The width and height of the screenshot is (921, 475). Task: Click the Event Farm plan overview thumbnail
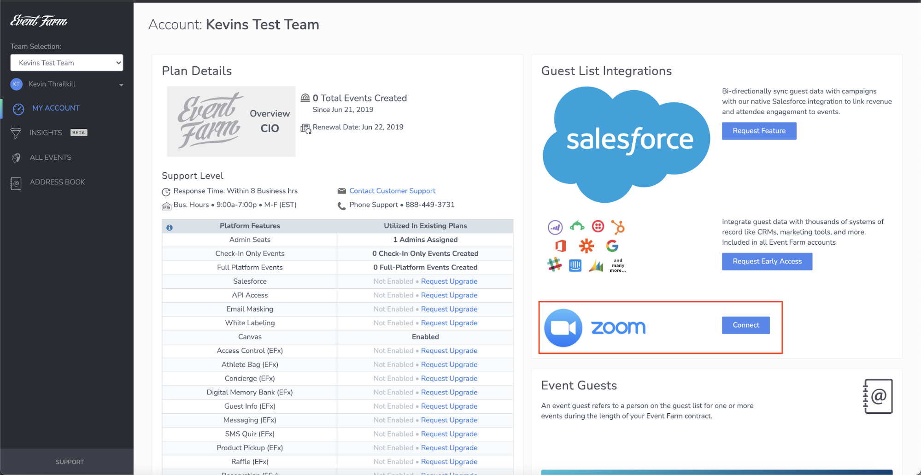(231, 122)
